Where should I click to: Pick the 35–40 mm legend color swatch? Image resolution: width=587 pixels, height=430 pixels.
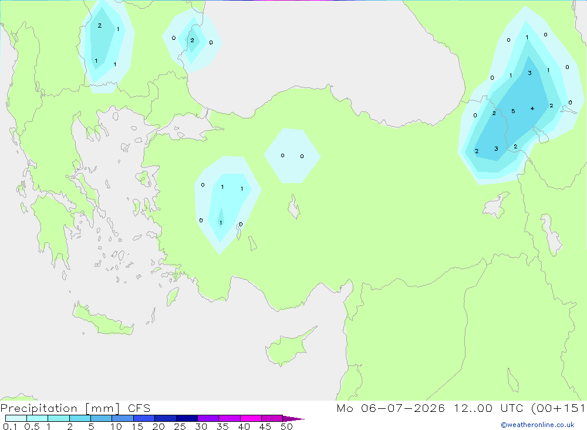229,418
